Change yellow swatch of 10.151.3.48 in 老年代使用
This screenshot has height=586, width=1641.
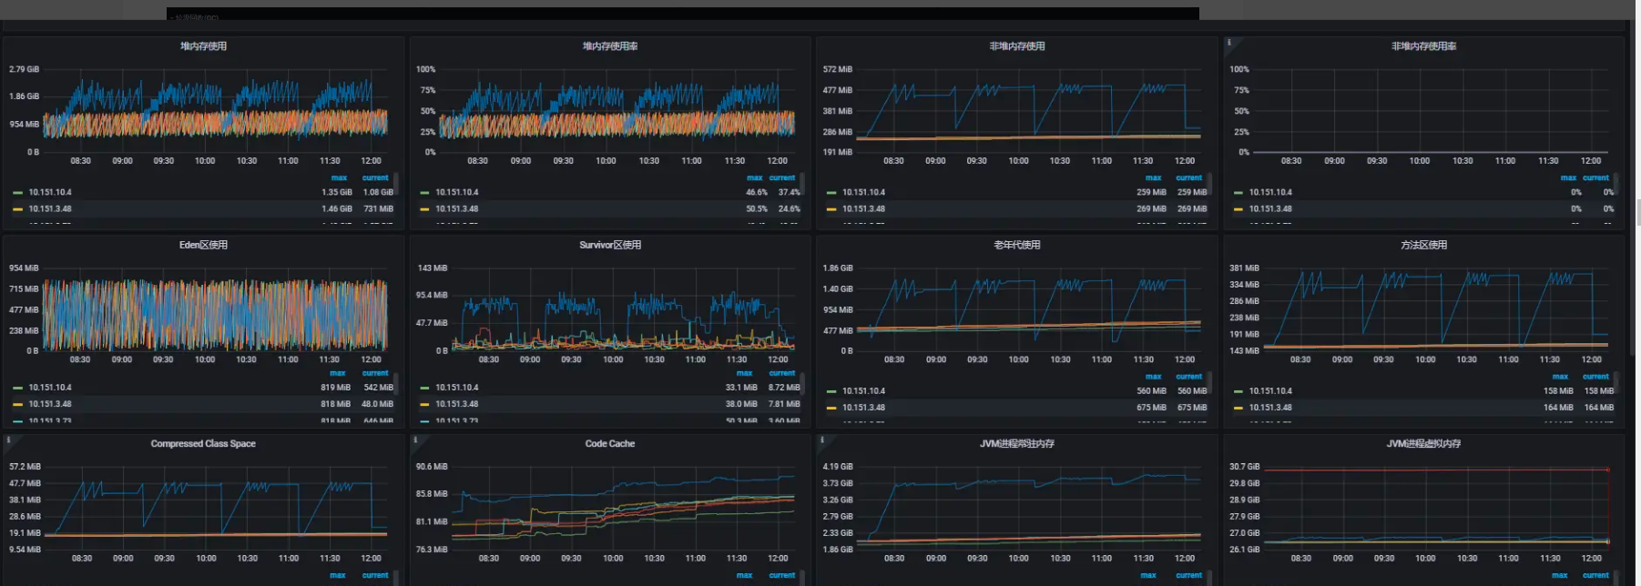[x=831, y=408]
